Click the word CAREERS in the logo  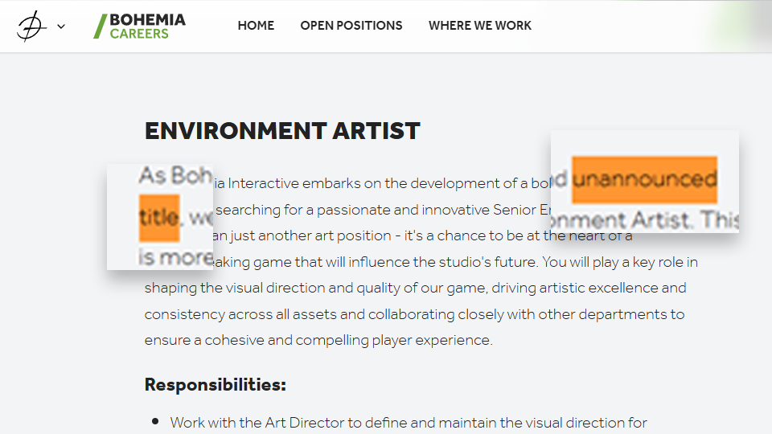[x=139, y=34]
